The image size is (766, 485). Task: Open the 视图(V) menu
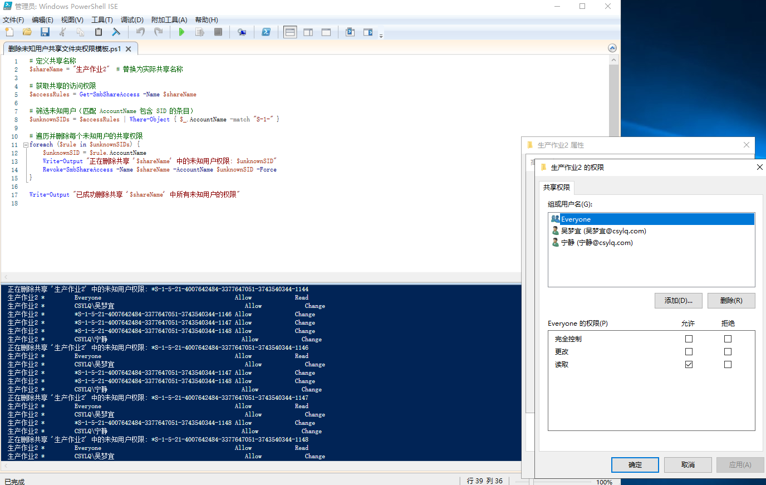(72, 19)
